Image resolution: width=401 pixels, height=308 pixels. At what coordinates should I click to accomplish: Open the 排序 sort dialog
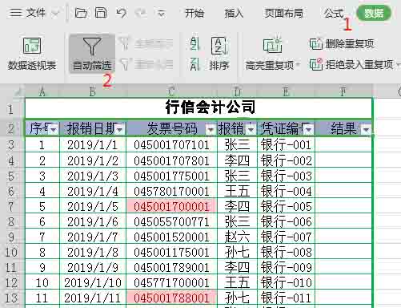click(x=219, y=53)
